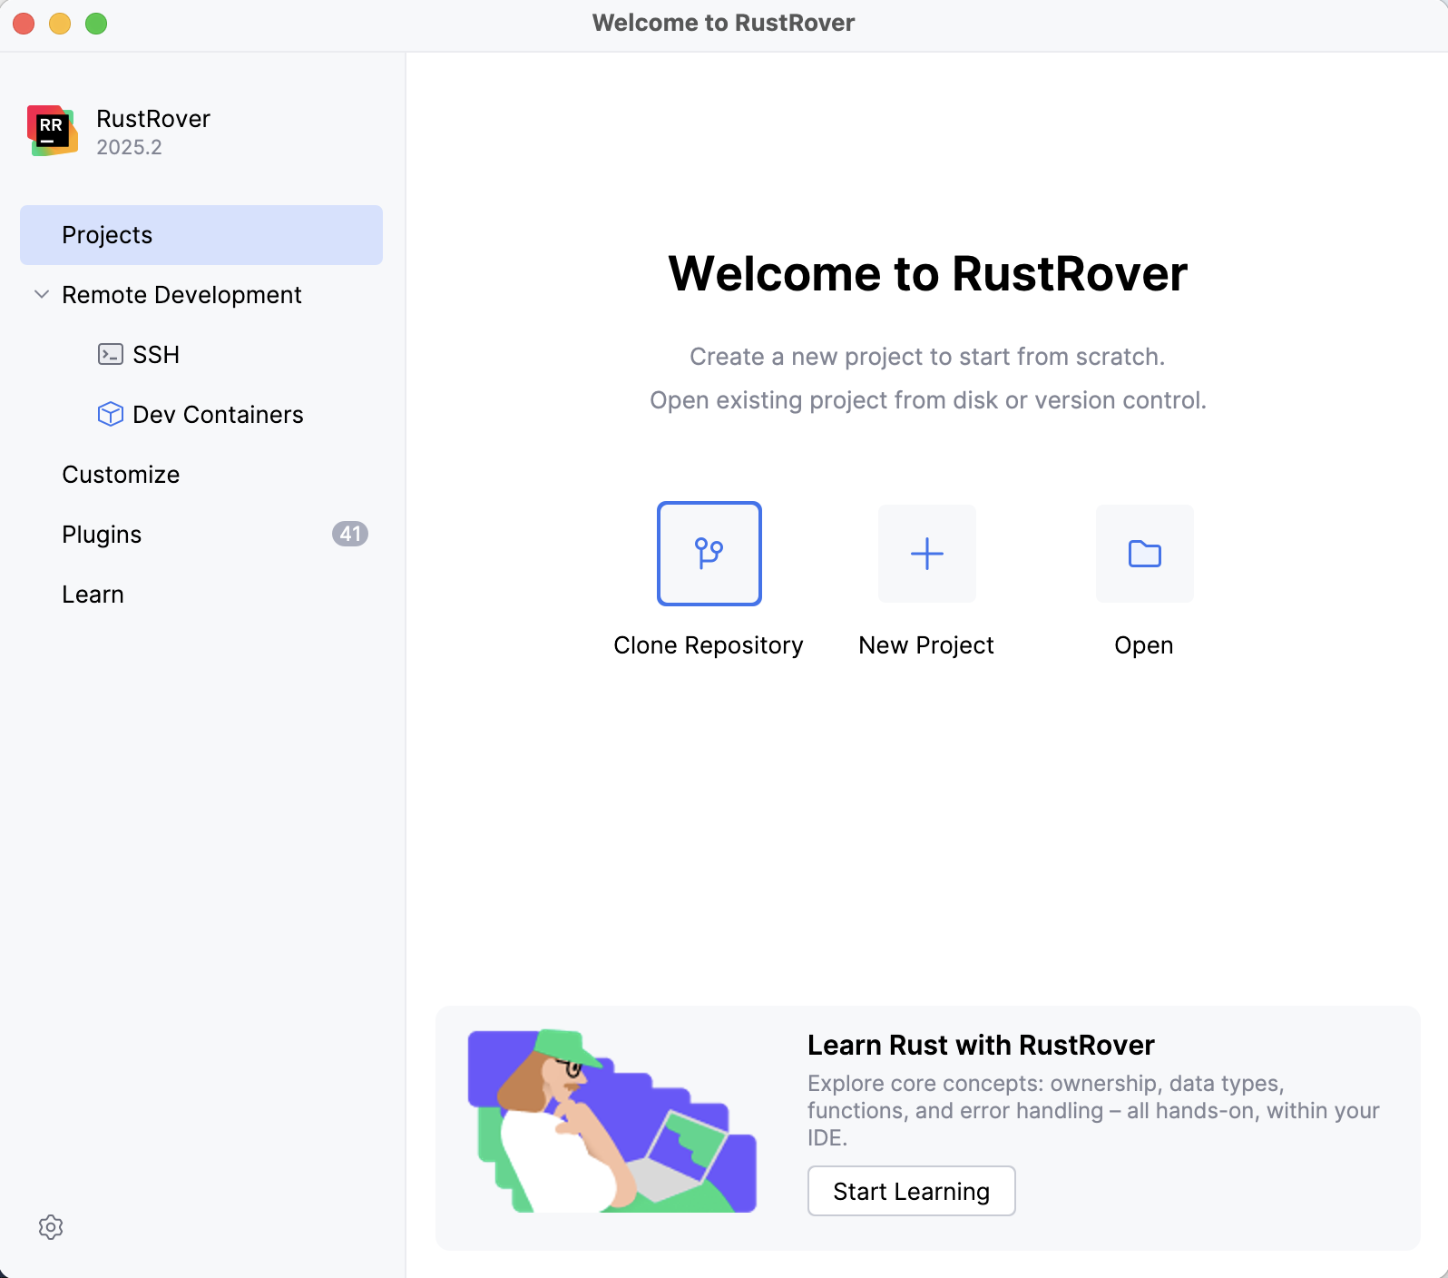Click the Plugins count badge 41
The width and height of the screenshot is (1448, 1278).
point(349,534)
